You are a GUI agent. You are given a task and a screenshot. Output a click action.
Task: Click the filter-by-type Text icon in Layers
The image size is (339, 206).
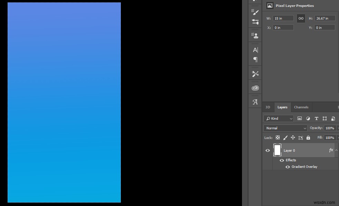point(316,118)
